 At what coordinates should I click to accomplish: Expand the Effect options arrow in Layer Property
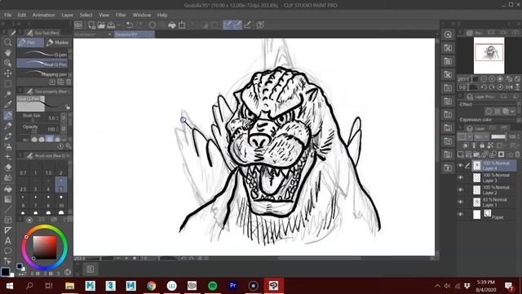513,111
